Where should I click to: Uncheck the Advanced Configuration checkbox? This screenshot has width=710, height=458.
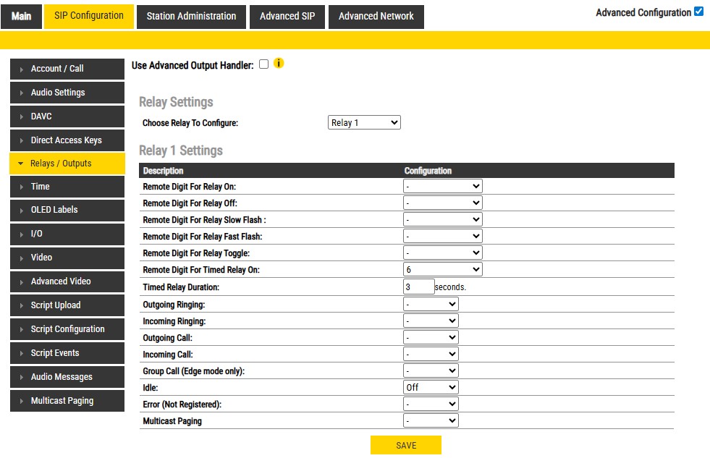[698, 12]
